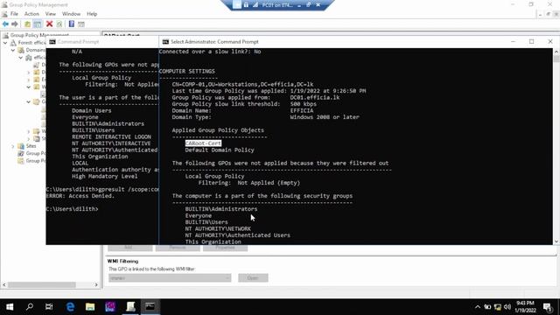Launch Internet Explorer from taskbar
560x315 pixels.
pos(70,307)
